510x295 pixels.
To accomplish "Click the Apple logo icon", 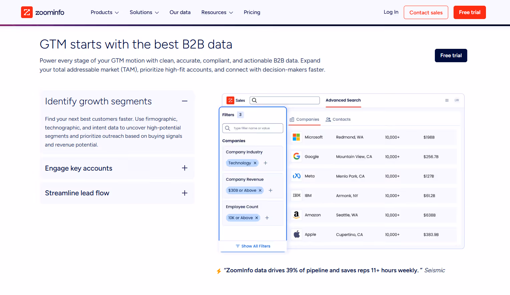I will tap(297, 234).
